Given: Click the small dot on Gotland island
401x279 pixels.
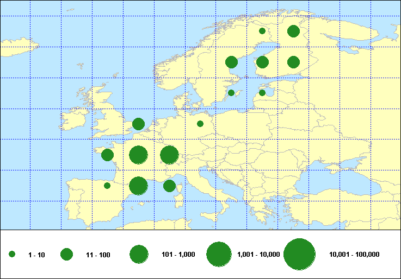Looking at the screenshot, I should [231, 93].
